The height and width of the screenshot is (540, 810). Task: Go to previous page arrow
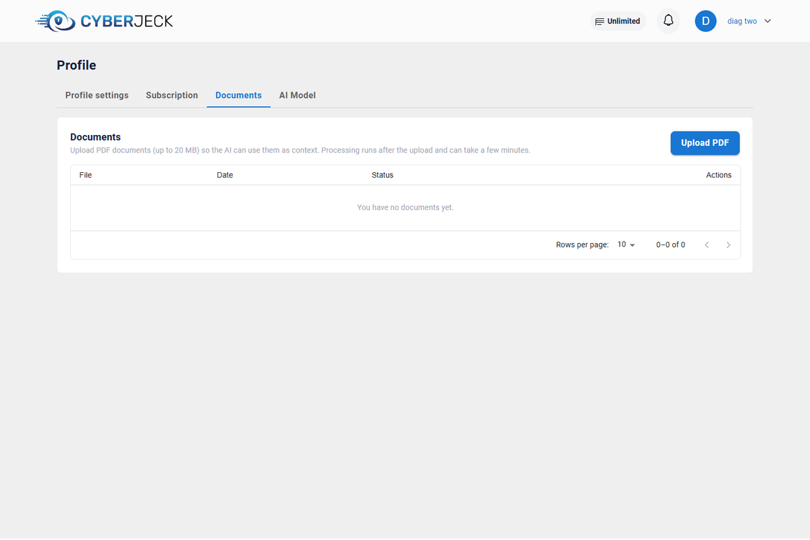click(707, 245)
